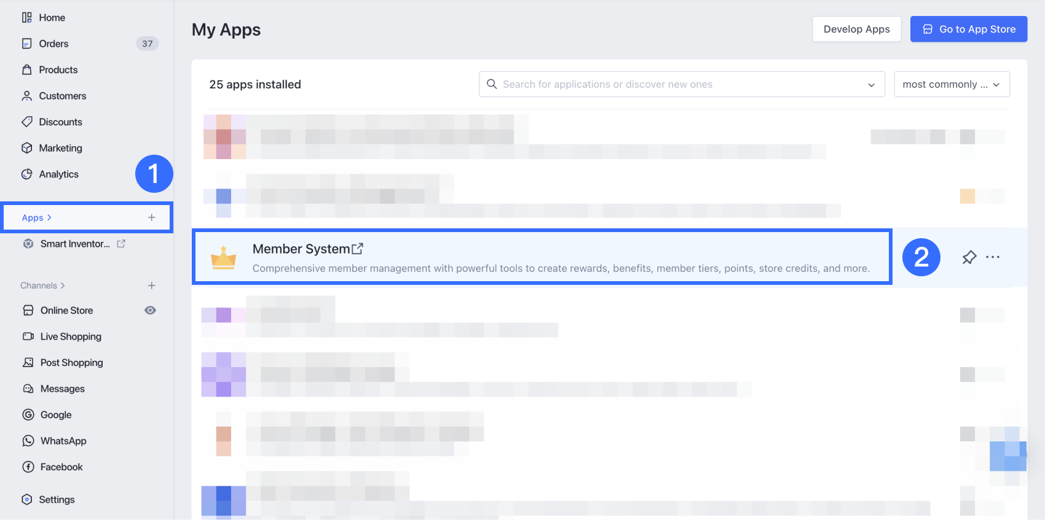This screenshot has height=520, width=1045.
Task: Open Orders in the sidebar
Action: point(53,44)
